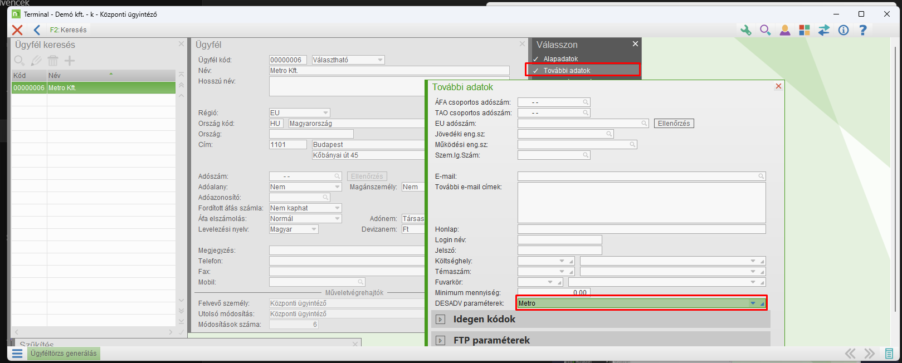This screenshot has width=902, height=363.
Task: Close the Válasszon panel
Action: pos(635,44)
